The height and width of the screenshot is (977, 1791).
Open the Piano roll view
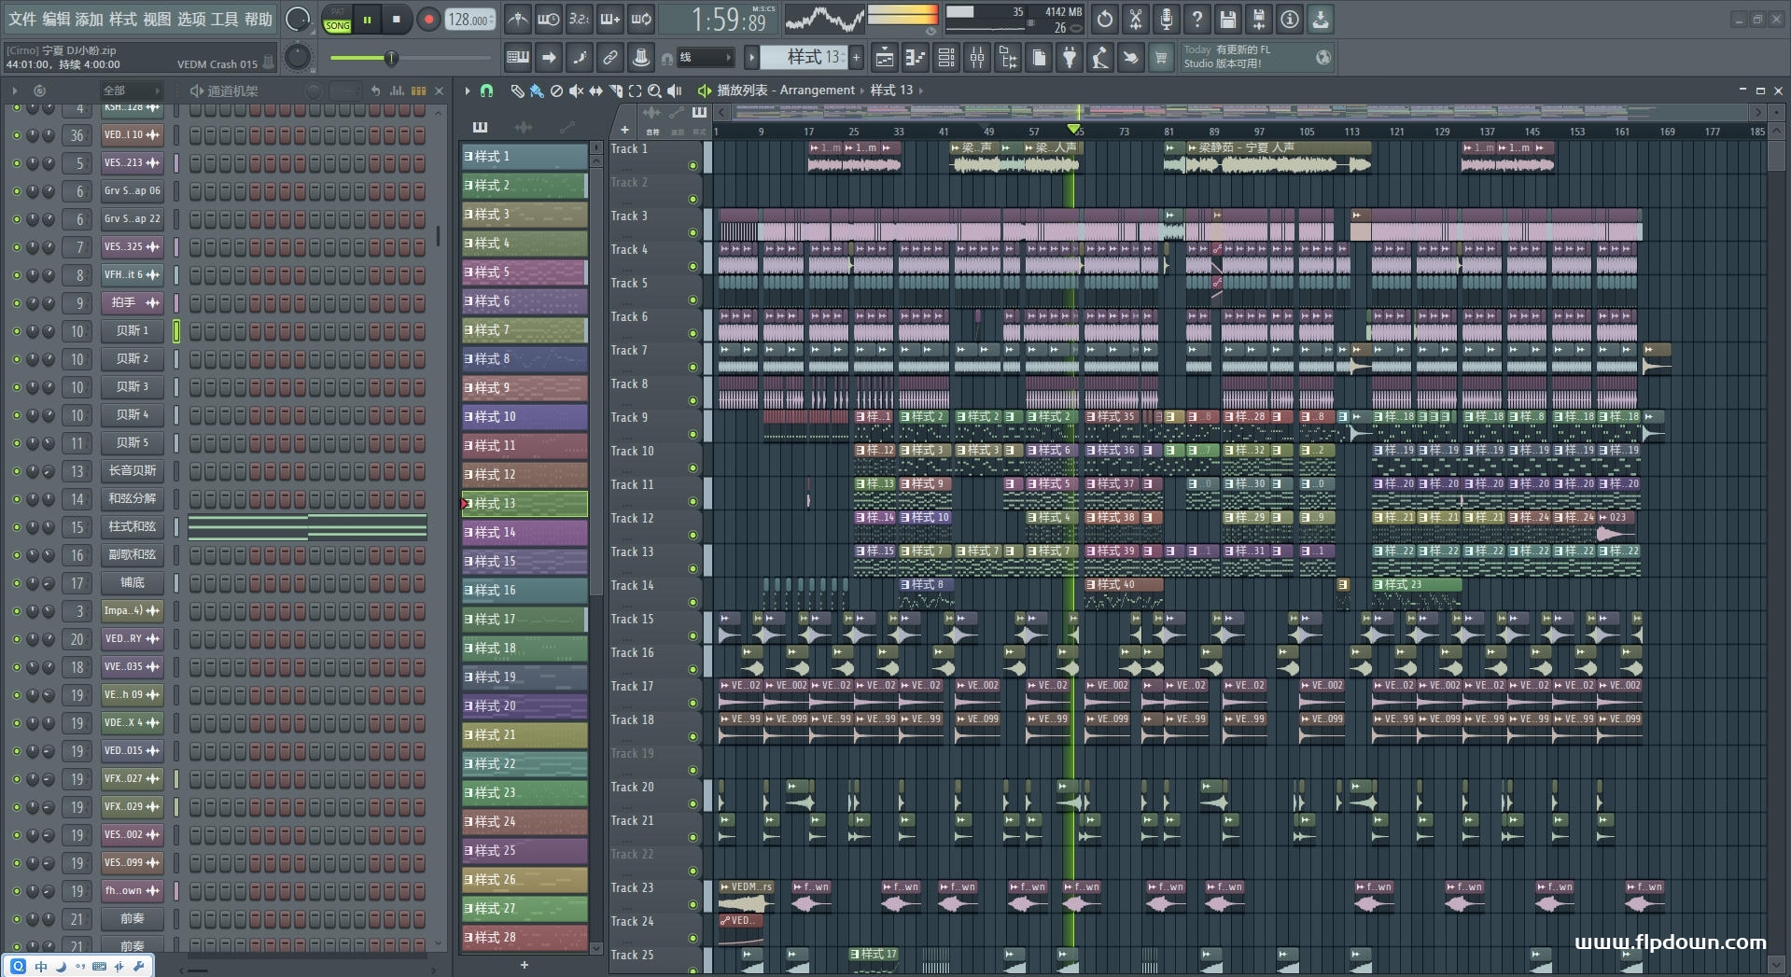click(915, 58)
